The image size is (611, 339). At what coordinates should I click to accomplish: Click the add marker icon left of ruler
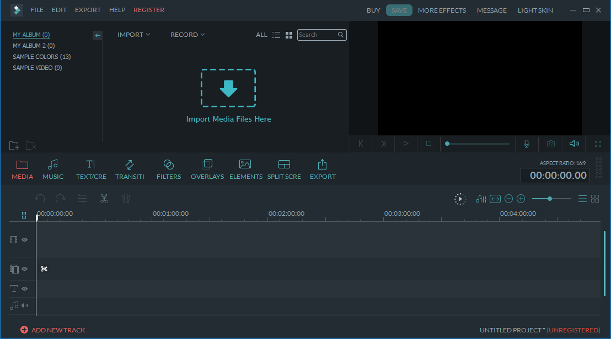pyautogui.click(x=24, y=215)
